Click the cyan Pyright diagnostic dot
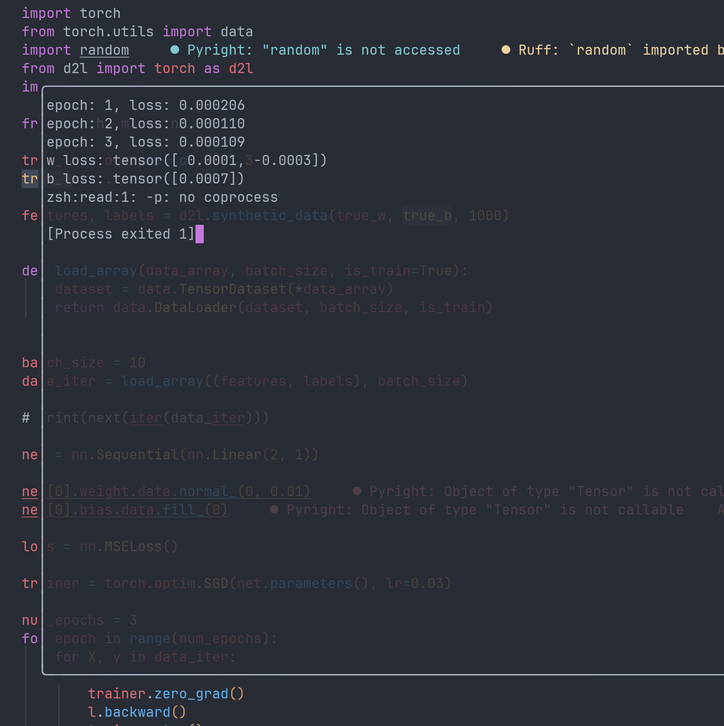This screenshot has width=724, height=726. pos(175,50)
